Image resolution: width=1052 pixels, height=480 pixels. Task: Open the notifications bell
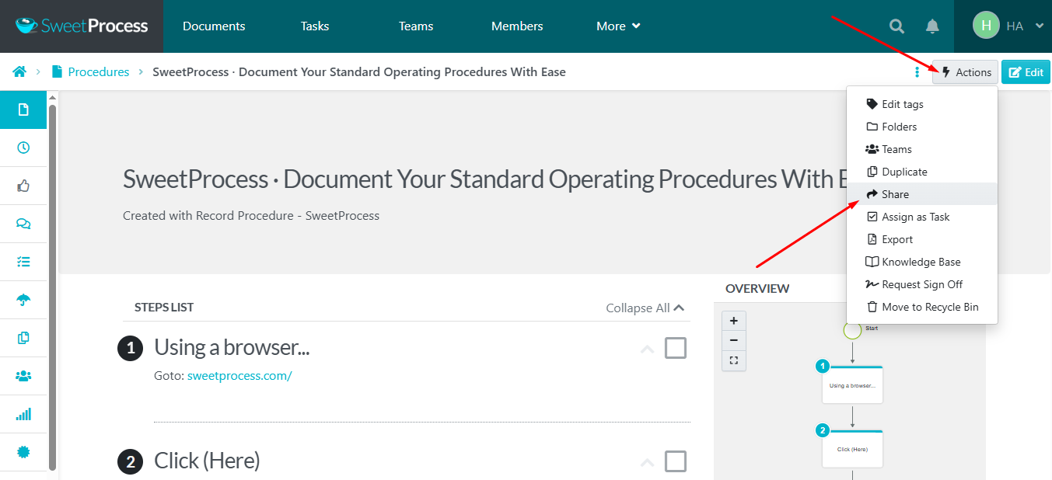point(932,26)
